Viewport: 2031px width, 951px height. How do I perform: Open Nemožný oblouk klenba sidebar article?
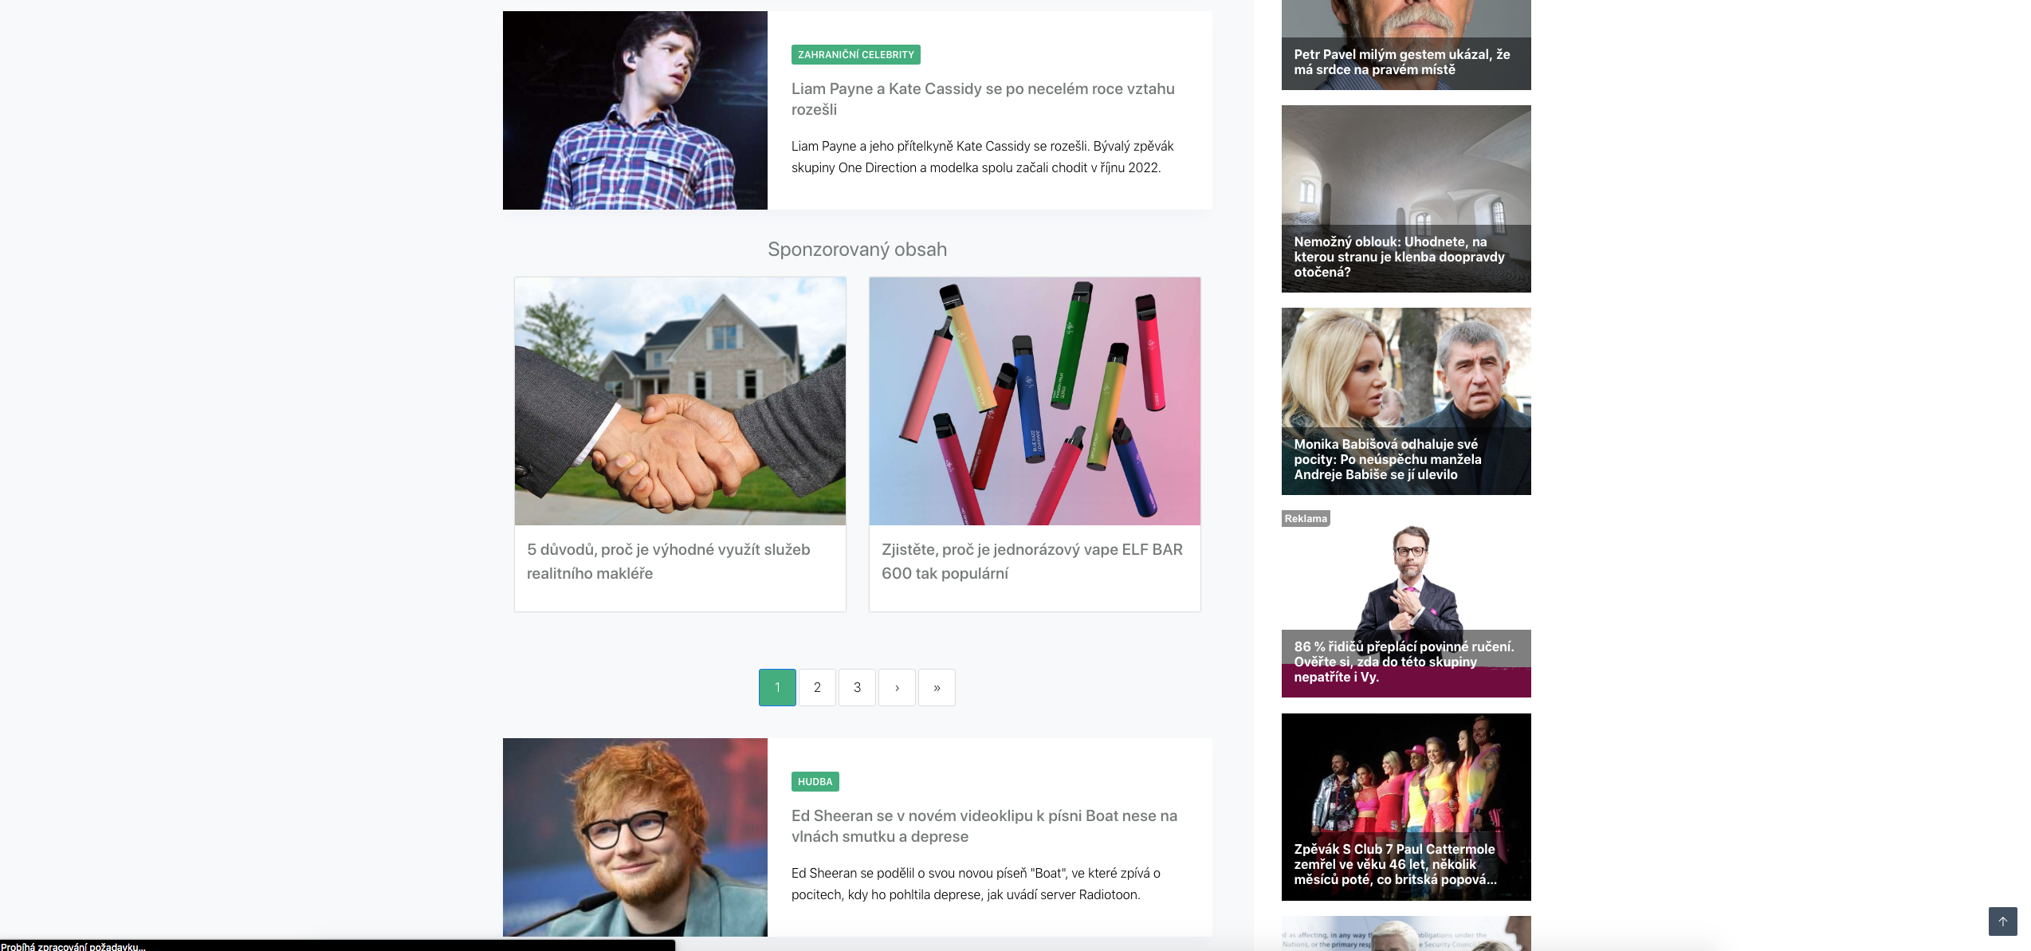pos(1406,198)
